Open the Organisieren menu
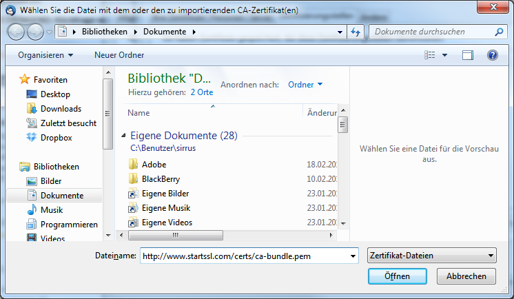Image resolution: width=514 pixels, height=299 pixels. coord(45,55)
